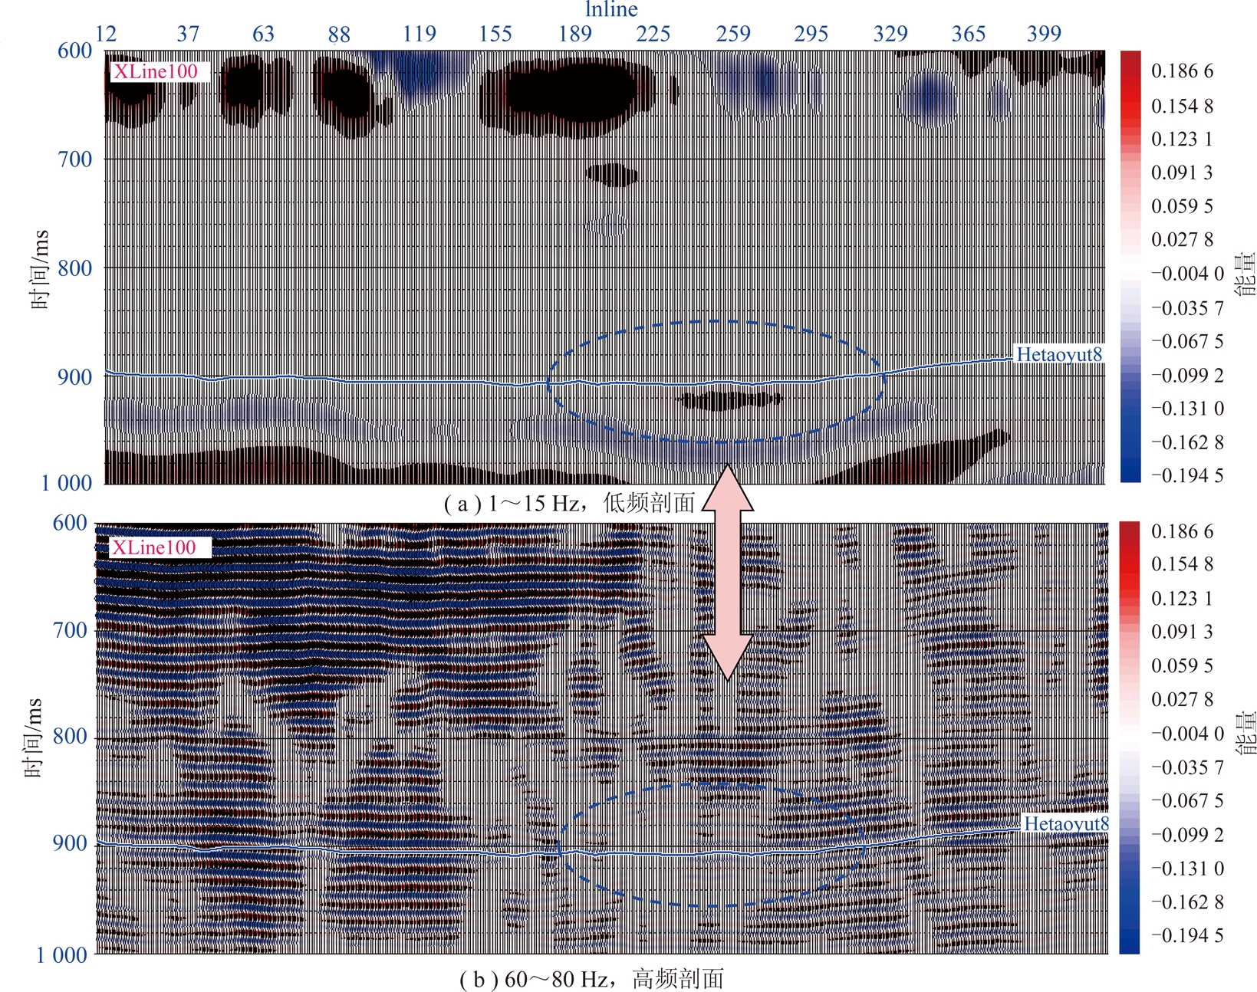This screenshot has height=992, width=1257.
Task: Click value 0.123 1 on the upper color bar
Action: [1182, 139]
